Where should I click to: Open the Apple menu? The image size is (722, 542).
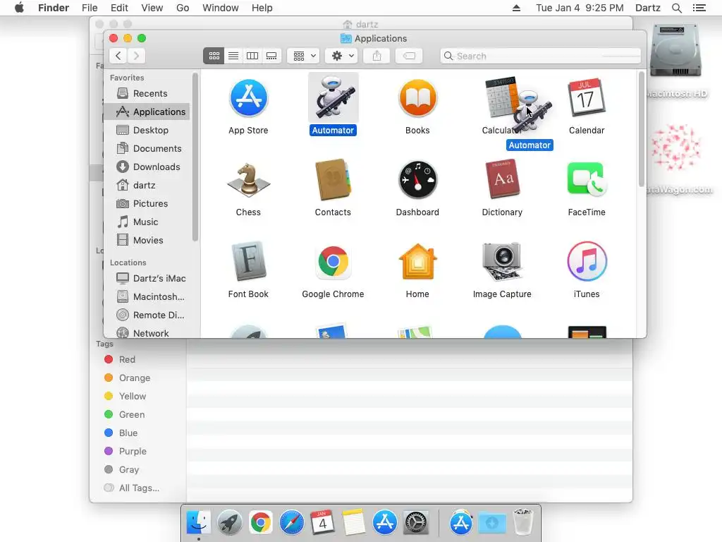[x=19, y=8]
